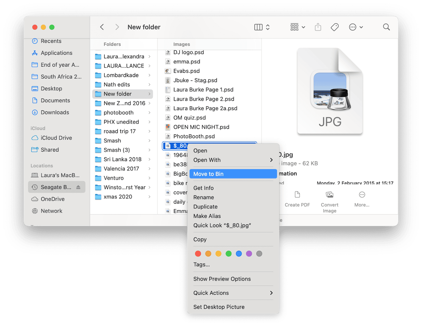Viewport: 422px width, 325px height.
Task: Choose Move to Bin
Action: point(233,174)
